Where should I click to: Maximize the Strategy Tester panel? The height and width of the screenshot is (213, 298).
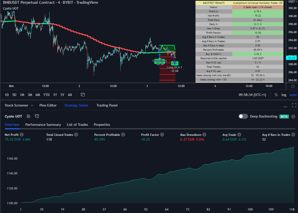(x=294, y=105)
